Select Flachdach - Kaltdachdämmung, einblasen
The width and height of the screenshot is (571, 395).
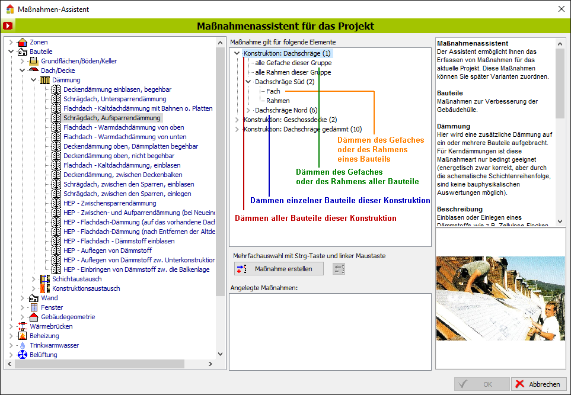122,165
